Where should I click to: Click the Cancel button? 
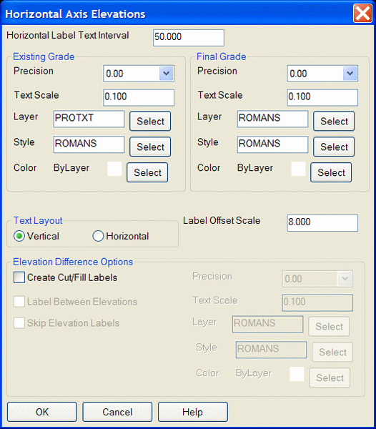coord(117,412)
